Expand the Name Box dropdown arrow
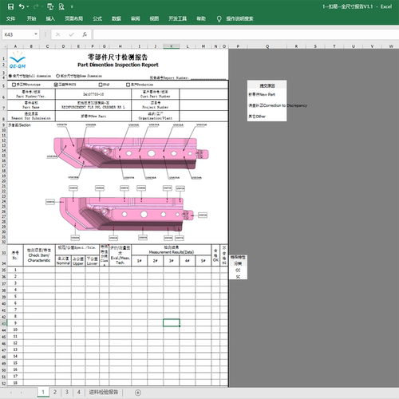Image resolution: width=399 pixels, height=399 pixels. [x=36, y=34]
